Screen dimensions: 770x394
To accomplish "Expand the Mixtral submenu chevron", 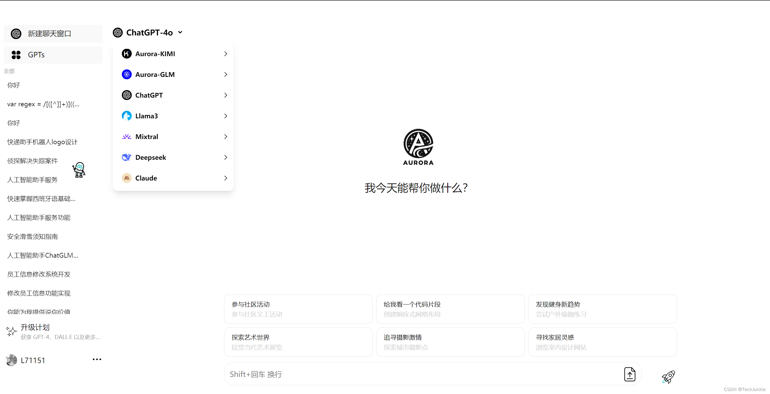I will tap(226, 137).
